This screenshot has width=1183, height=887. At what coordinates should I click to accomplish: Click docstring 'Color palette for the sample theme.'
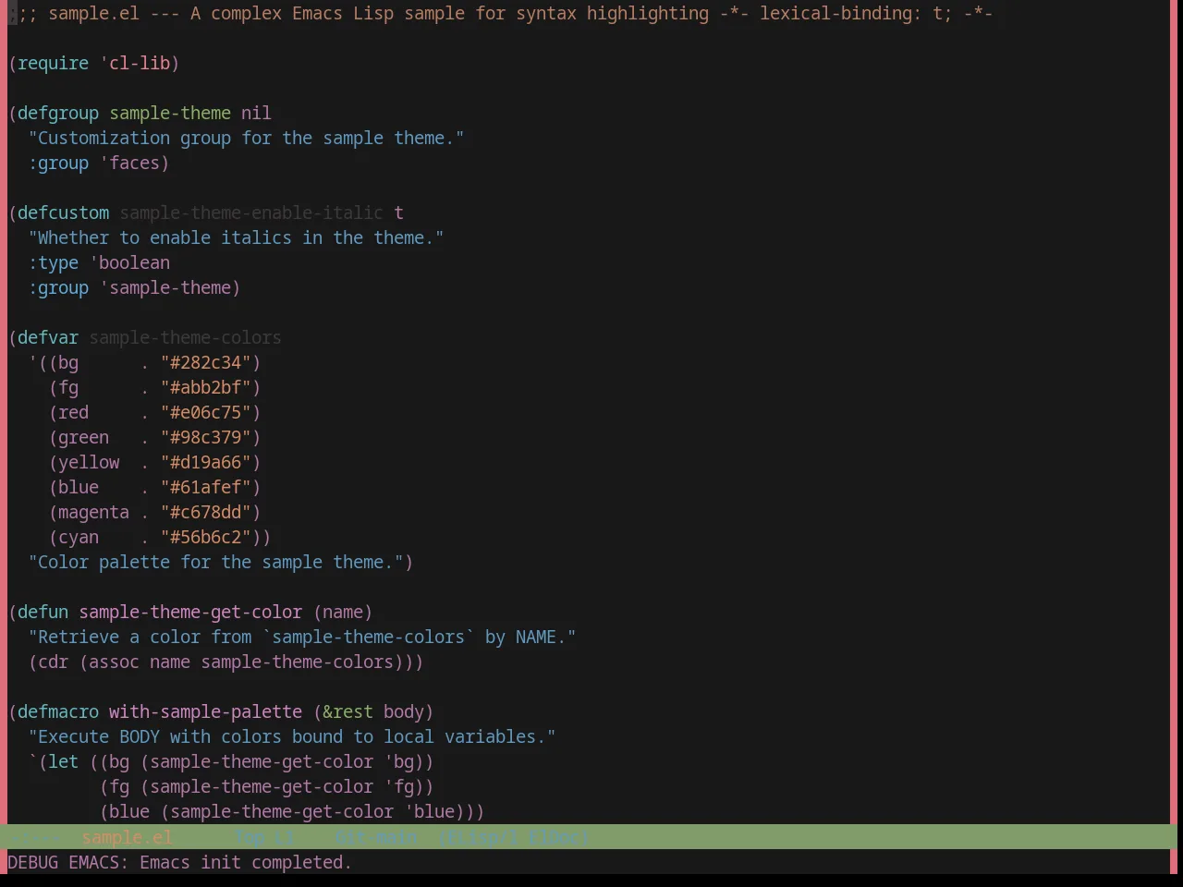[x=215, y=562]
